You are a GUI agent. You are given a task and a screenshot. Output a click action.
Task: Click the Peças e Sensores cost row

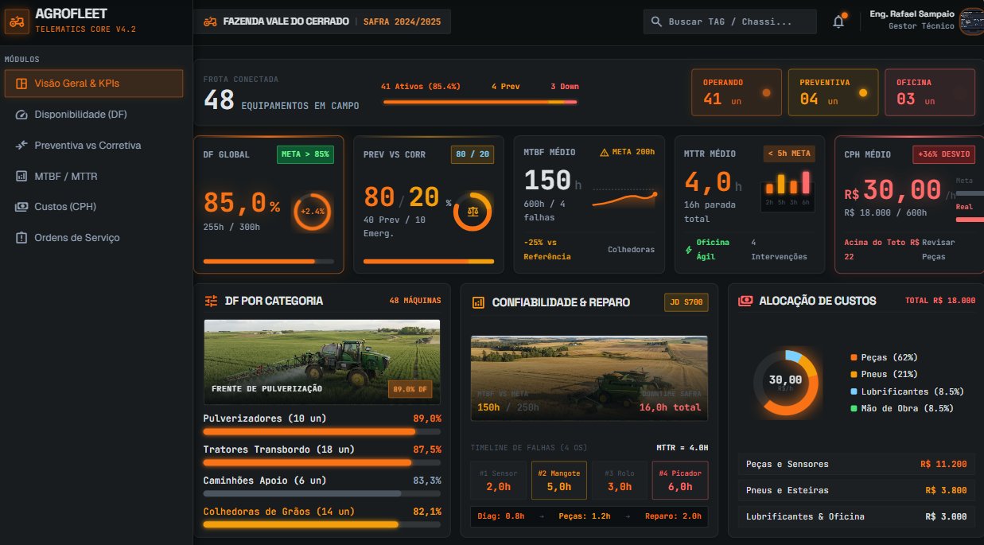pyautogui.click(x=857, y=465)
